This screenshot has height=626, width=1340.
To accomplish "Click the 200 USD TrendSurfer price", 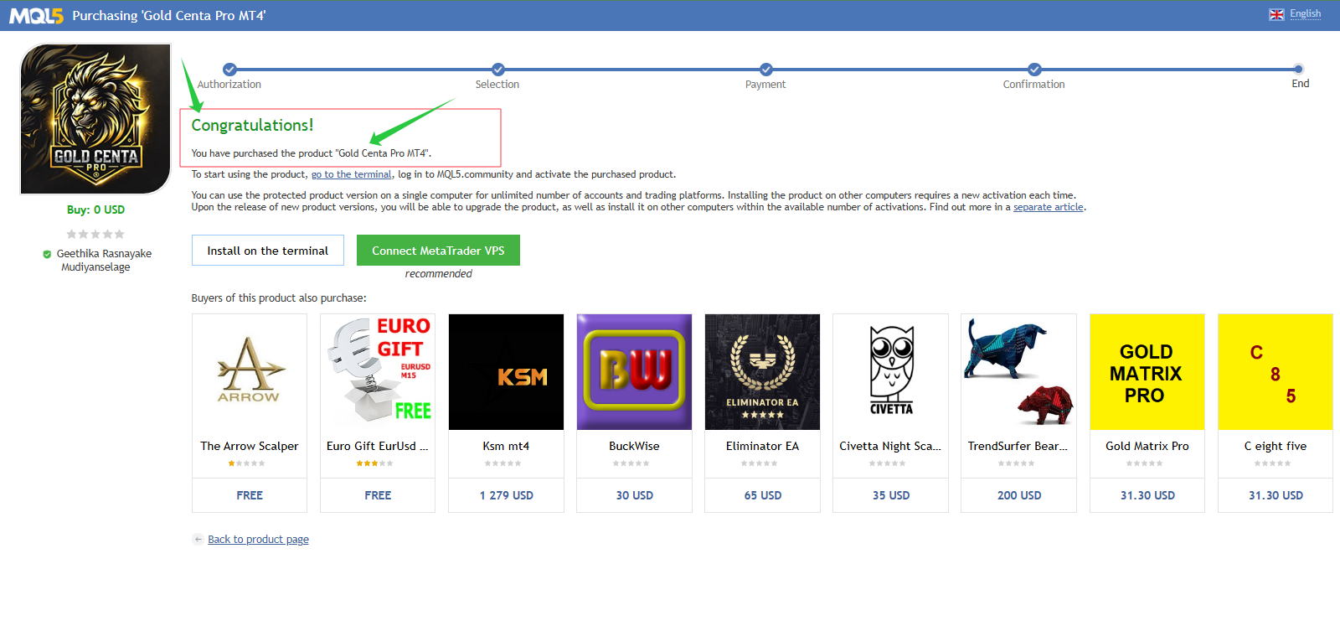I will point(1019,495).
